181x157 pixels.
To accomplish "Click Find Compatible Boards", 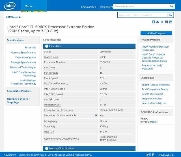I will [x=155, y=89].
